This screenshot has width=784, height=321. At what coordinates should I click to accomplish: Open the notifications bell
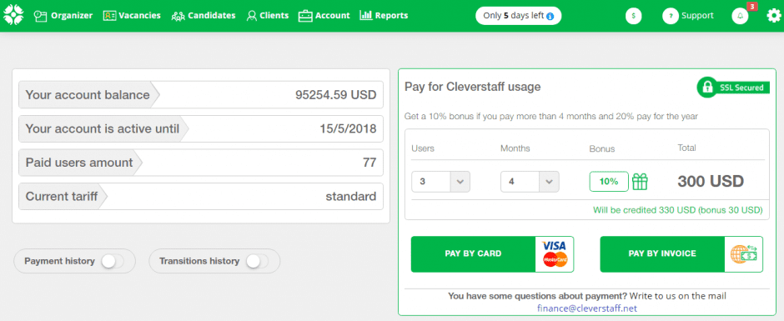(x=740, y=16)
